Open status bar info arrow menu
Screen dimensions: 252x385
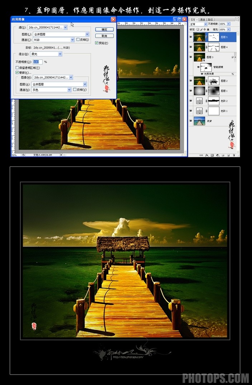pyautogui.click(x=61, y=155)
